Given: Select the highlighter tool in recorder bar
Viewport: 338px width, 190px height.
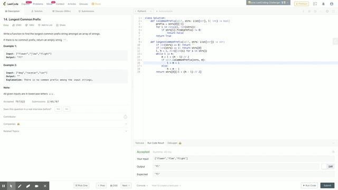Looking at the screenshot, I should [28, 186].
